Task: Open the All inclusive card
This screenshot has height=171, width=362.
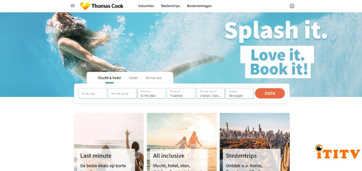Action: click(182, 142)
